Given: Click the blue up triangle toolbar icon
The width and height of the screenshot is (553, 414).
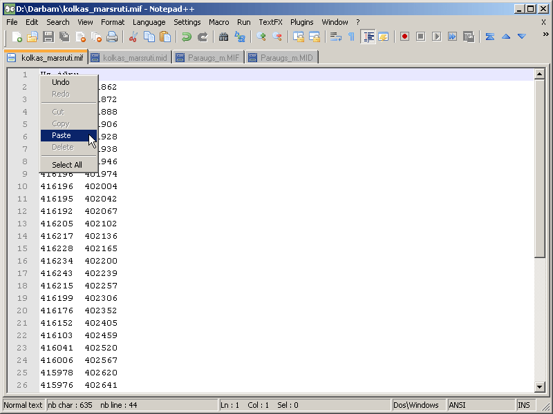Looking at the screenshot, I should pos(506,37).
